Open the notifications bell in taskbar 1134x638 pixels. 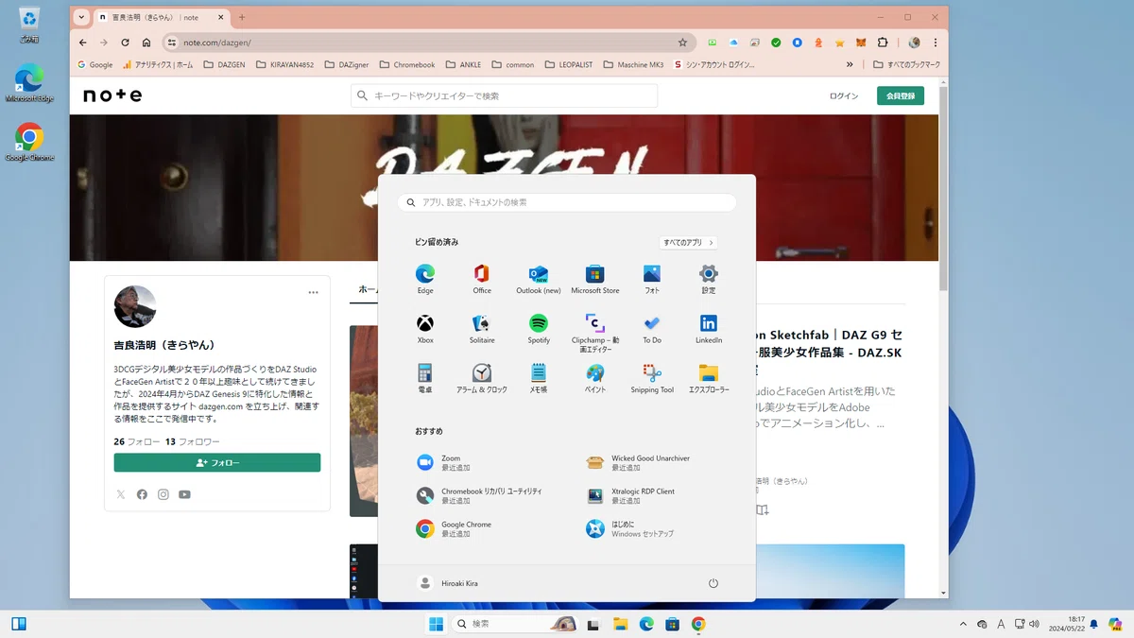coord(1094,624)
